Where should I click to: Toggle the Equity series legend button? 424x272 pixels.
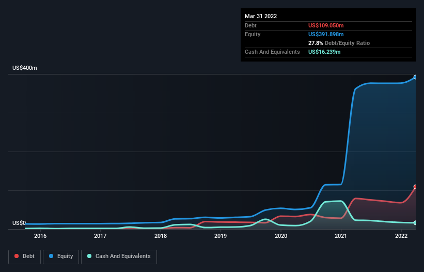[61, 256]
